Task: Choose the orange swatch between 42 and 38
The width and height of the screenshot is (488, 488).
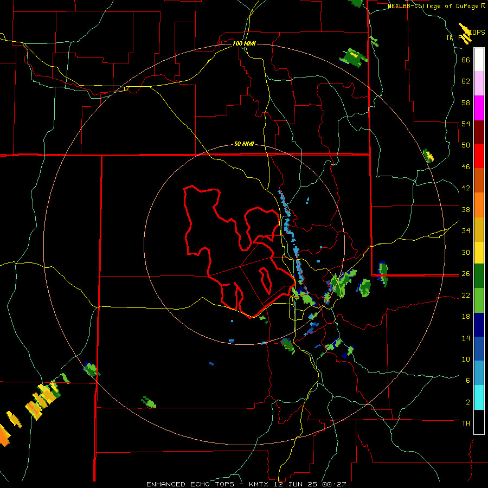Action: coord(479,205)
